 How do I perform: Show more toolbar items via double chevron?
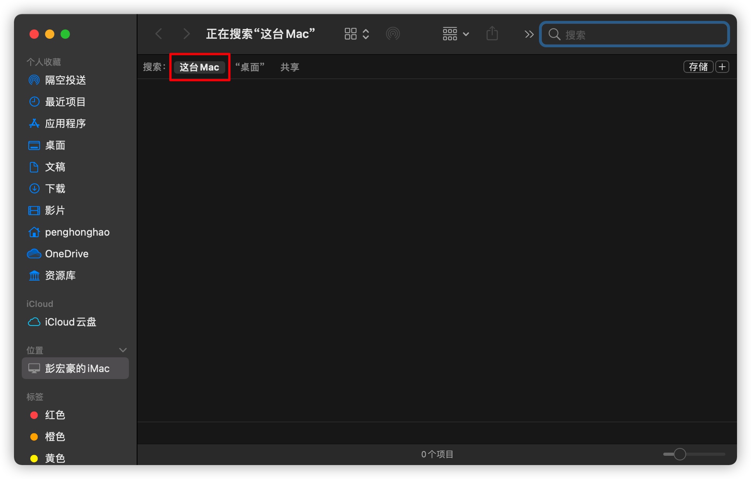pos(528,34)
